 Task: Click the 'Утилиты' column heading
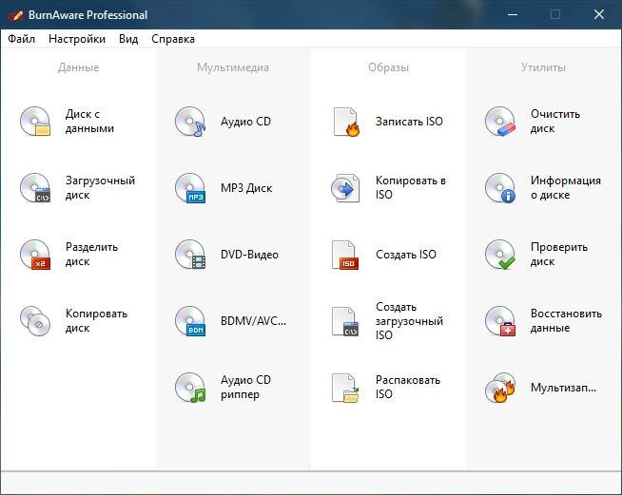[543, 67]
